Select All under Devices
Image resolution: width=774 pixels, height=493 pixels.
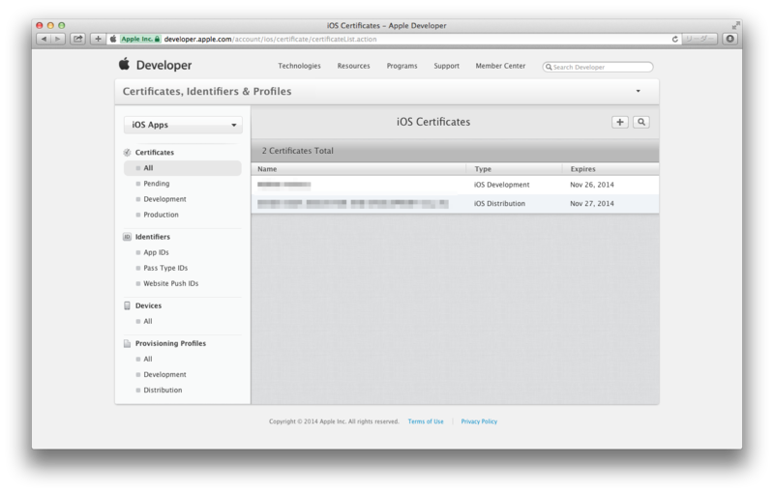click(148, 322)
